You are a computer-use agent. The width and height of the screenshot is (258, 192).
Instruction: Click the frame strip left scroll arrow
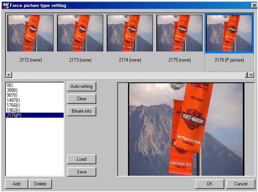tap(9, 75)
